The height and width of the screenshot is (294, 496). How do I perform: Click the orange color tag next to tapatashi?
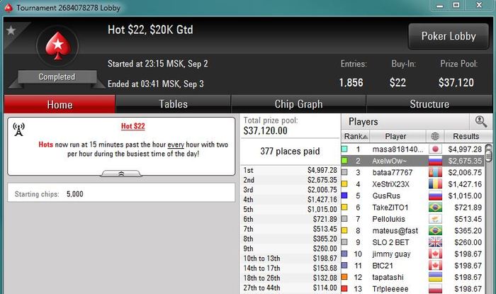[x=344, y=277]
